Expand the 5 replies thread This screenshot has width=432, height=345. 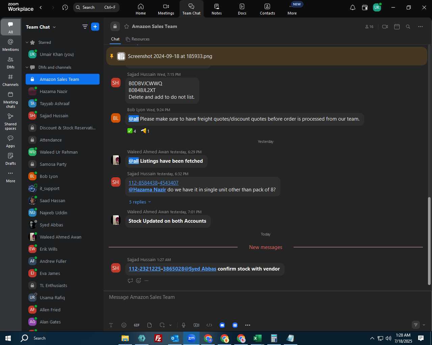click(x=140, y=202)
